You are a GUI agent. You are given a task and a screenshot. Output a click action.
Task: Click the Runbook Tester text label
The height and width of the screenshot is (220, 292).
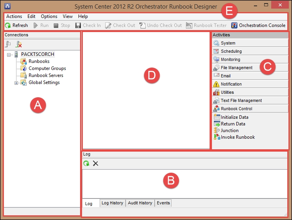[x=210, y=25]
